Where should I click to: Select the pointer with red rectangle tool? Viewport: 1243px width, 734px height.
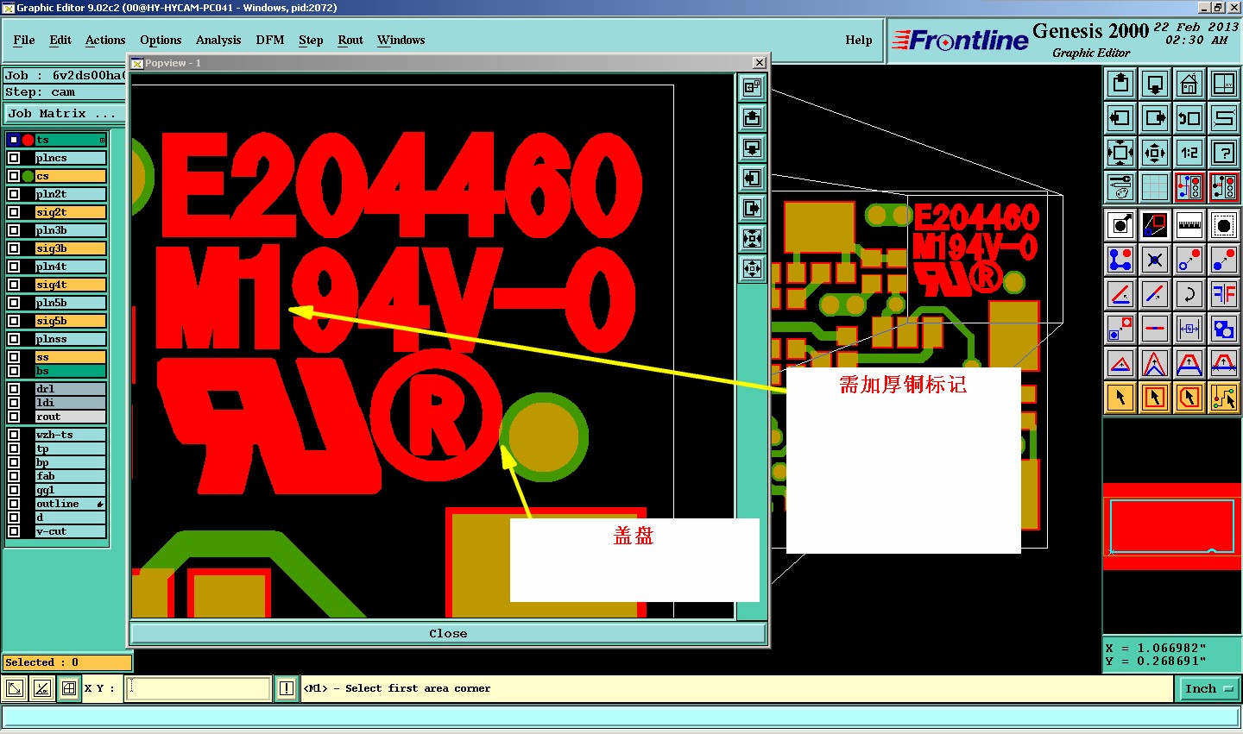click(x=1155, y=398)
